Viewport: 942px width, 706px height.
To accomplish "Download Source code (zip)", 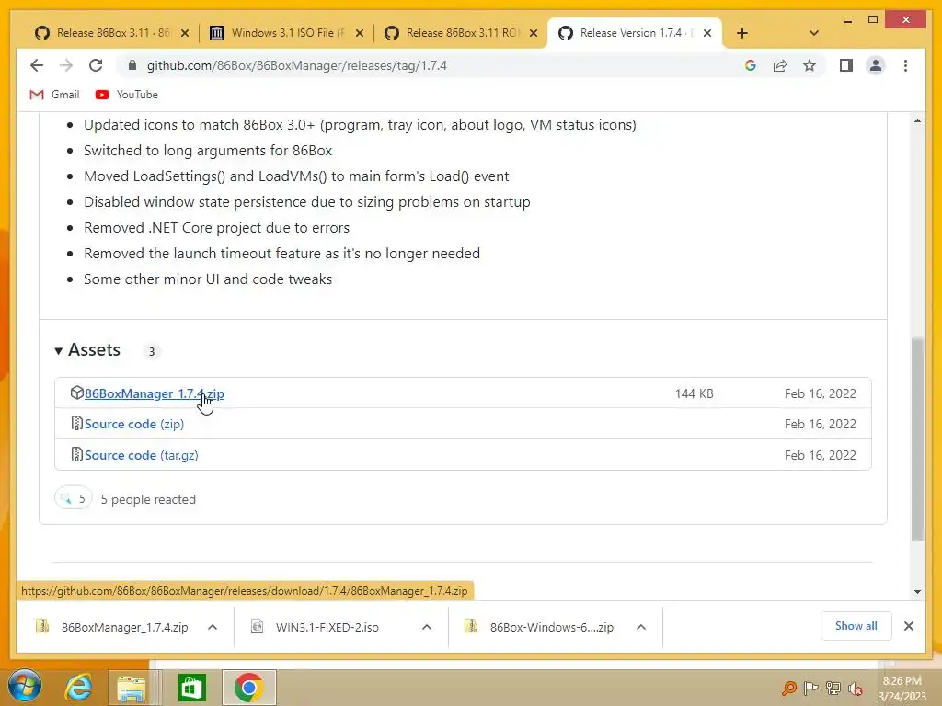I will (x=134, y=424).
